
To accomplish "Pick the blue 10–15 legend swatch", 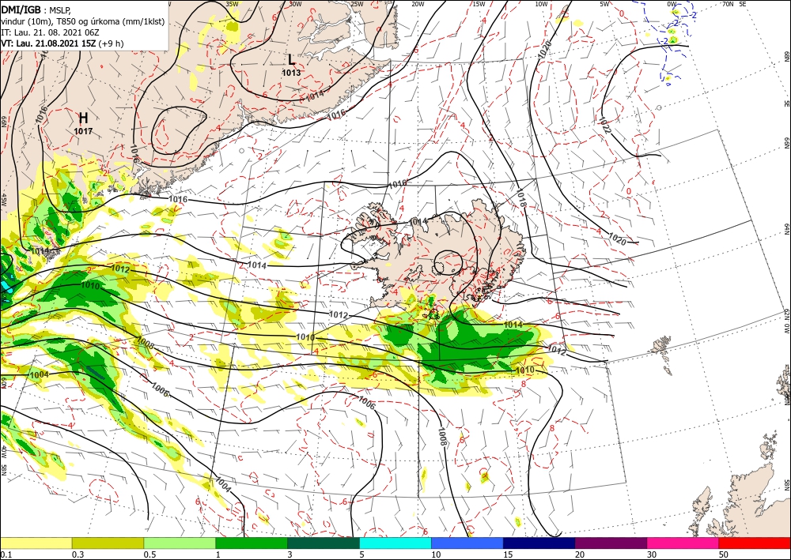I will [467, 543].
